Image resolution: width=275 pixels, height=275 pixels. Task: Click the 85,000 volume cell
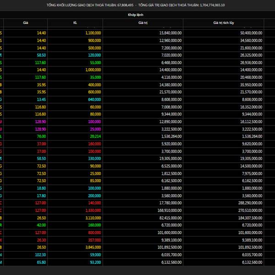click(x=95, y=181)
